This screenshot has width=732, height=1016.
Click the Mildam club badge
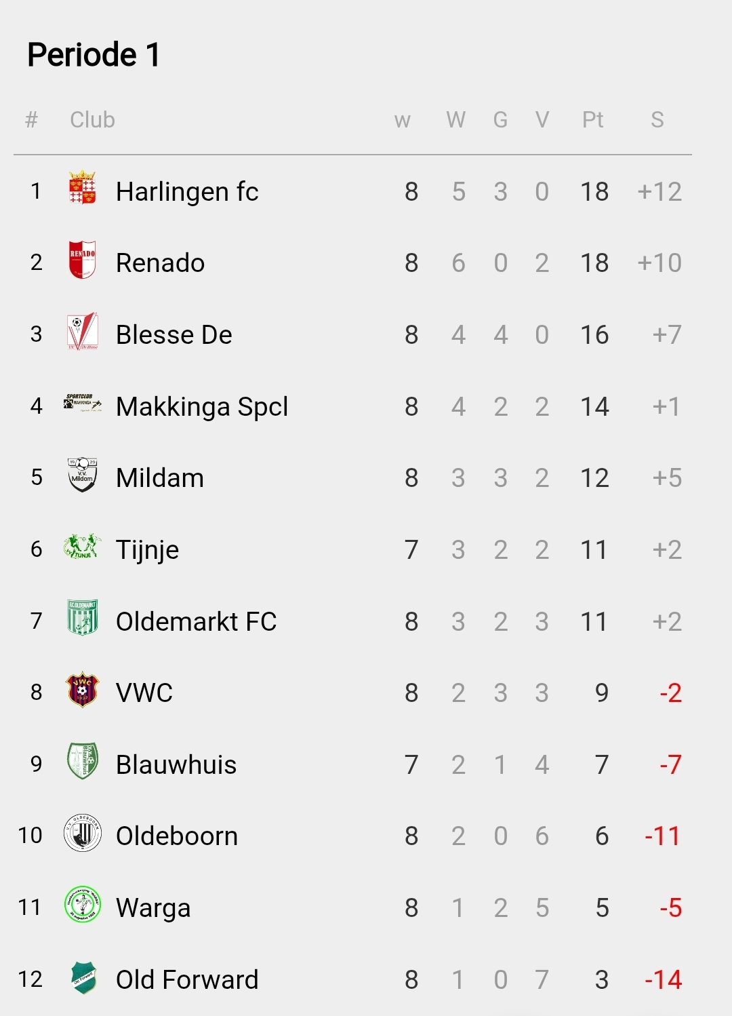(x=82, y=475)
